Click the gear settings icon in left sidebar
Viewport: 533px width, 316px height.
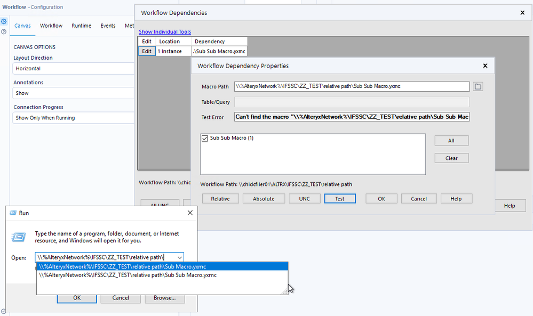click(x=4, y=22)
